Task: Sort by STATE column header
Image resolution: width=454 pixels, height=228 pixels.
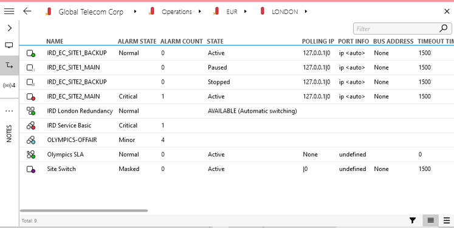Action: click(x=215, y=41)
